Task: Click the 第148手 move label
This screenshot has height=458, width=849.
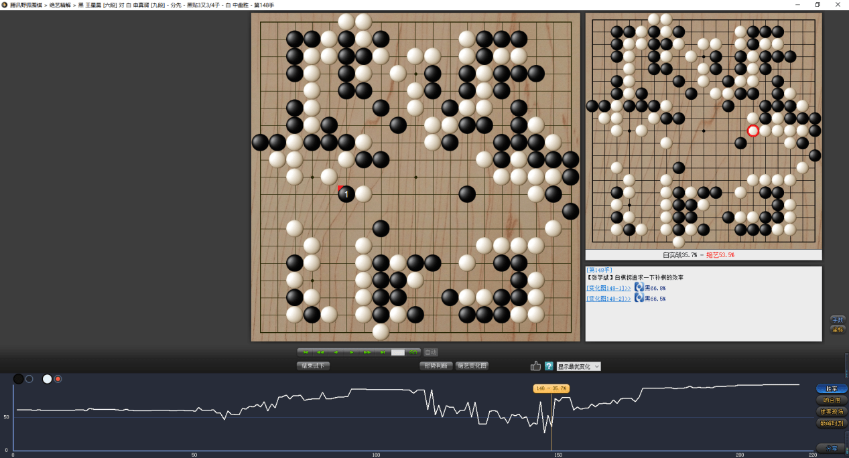Action: 599,270
